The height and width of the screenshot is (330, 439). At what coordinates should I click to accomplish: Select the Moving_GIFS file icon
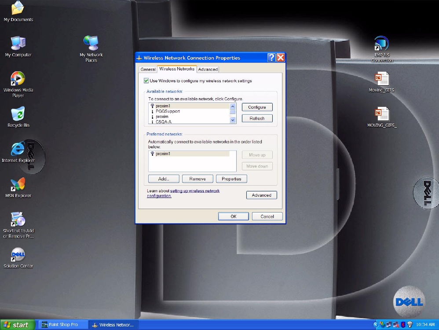pos(382,82)
